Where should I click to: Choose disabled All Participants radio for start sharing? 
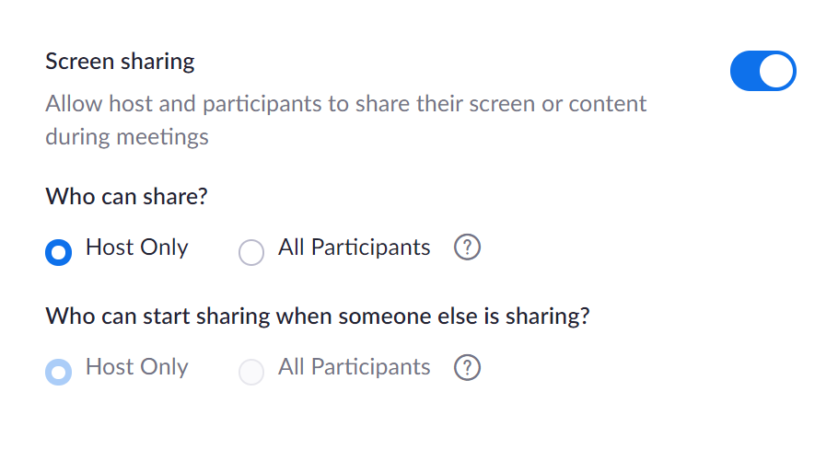click(x=251, y=372)
